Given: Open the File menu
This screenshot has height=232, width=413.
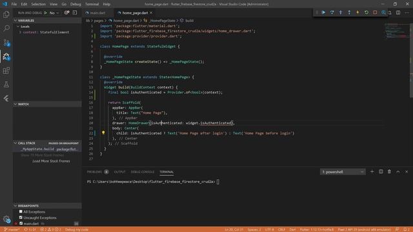Looking at the screenshot, I should pos(14,5).
